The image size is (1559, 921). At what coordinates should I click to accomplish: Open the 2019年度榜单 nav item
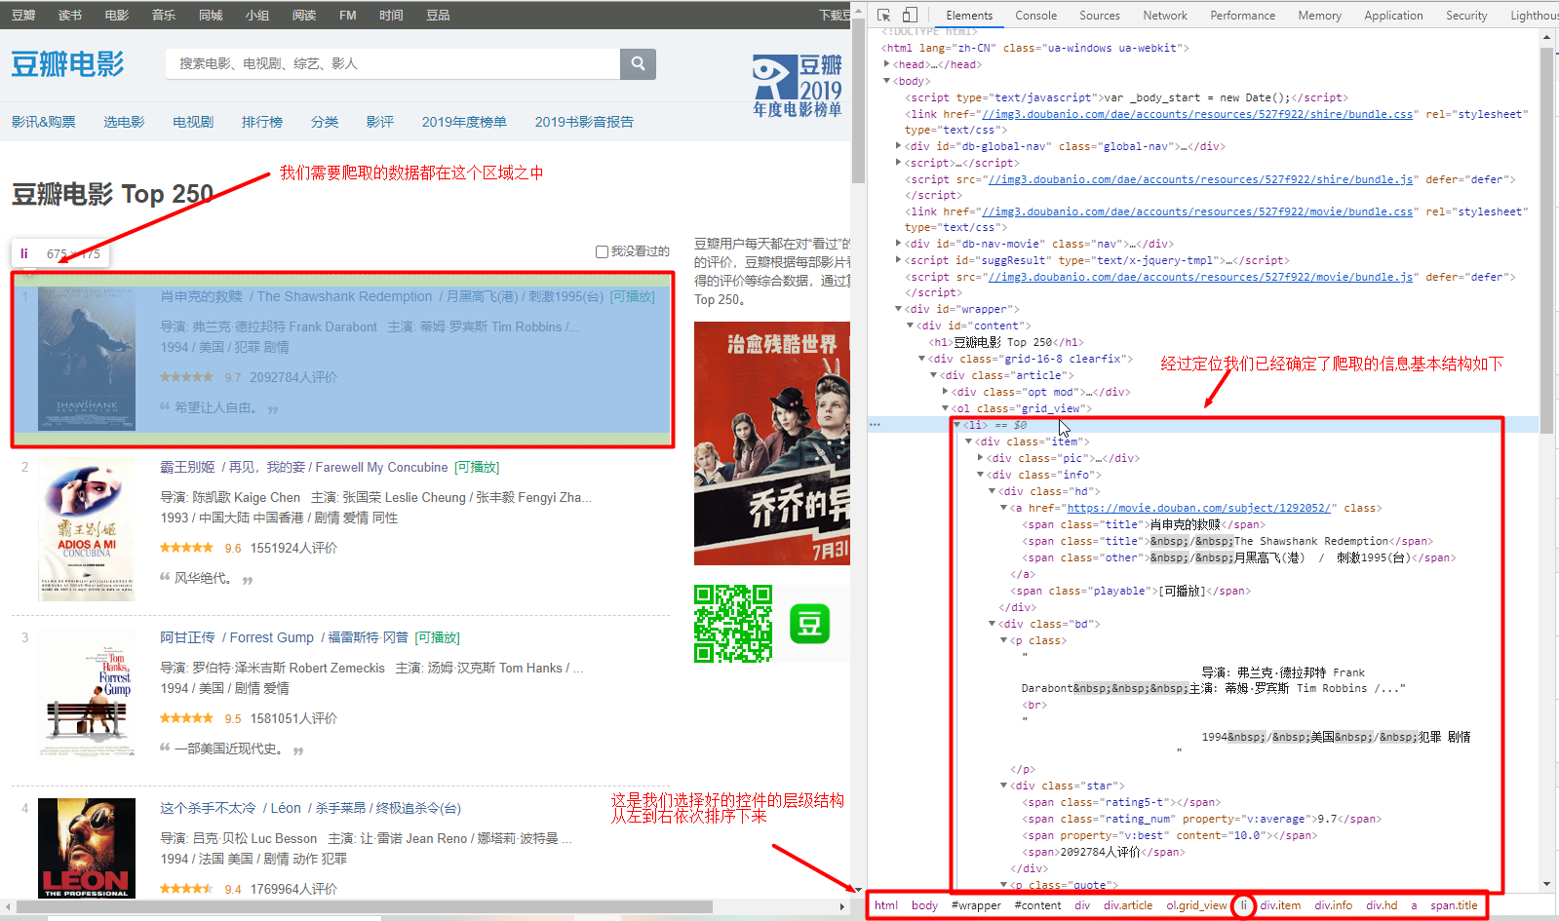(464, 122)
